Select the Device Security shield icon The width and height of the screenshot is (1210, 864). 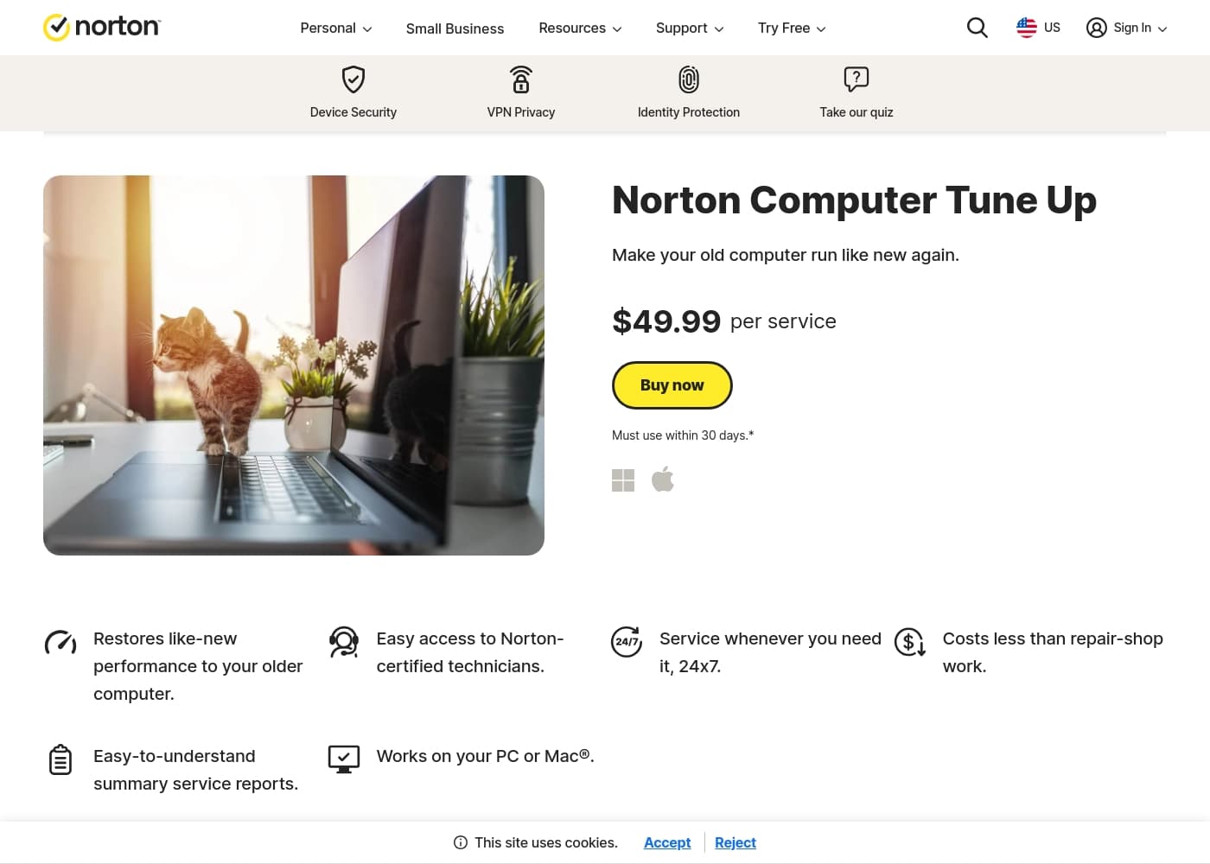tap(353, 79)
